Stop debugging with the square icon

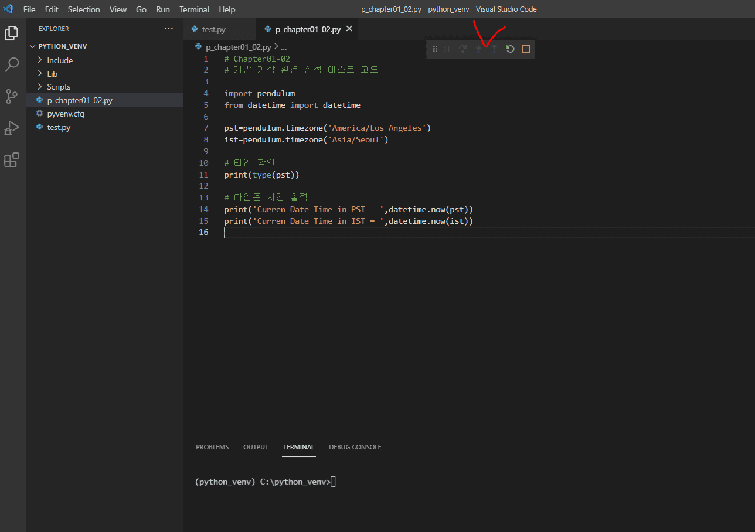point(526,49)
